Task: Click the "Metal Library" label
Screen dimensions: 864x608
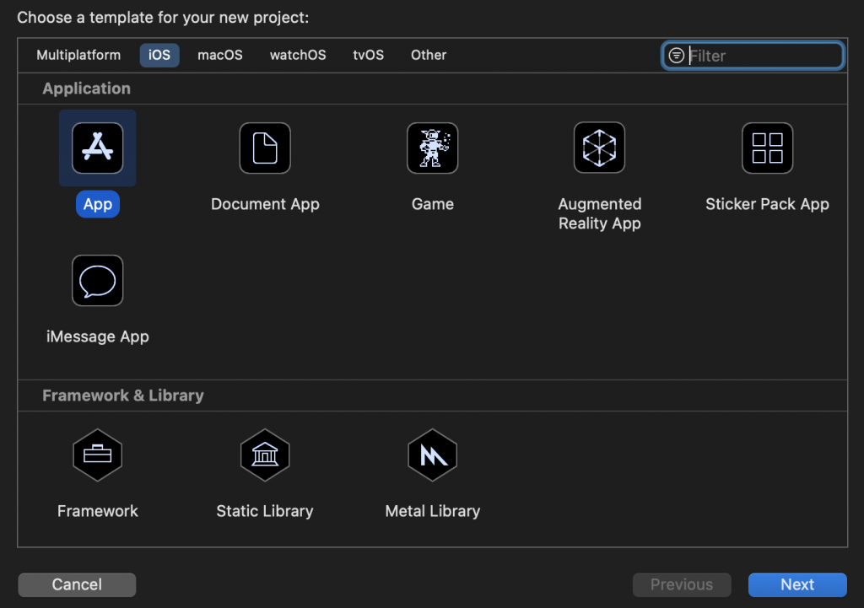Action: [x=433, y=511]
